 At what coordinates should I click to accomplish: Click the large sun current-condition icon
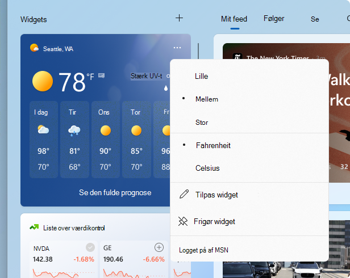point(43,81)
